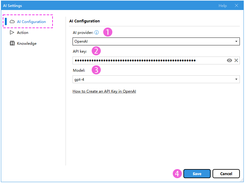
Task: Click the info icon next to AI provider
Action: [x=97, y=32]
